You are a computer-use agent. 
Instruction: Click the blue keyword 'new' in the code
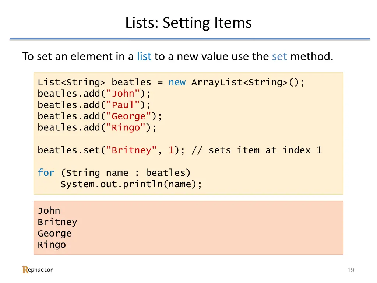(x=177, y=83)
